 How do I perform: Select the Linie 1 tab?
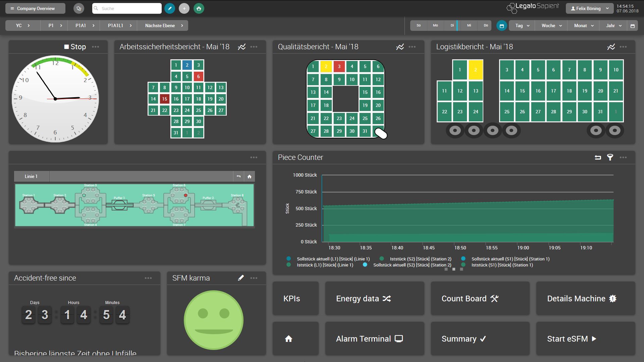[x=31, y=176]
